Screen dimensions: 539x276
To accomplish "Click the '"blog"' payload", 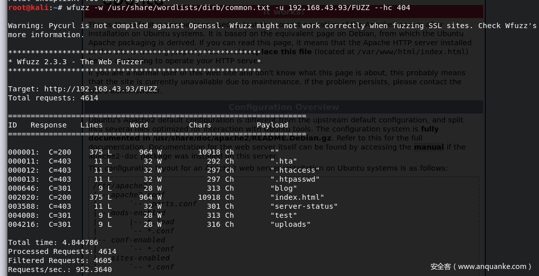I will click(x=284, y=188).
